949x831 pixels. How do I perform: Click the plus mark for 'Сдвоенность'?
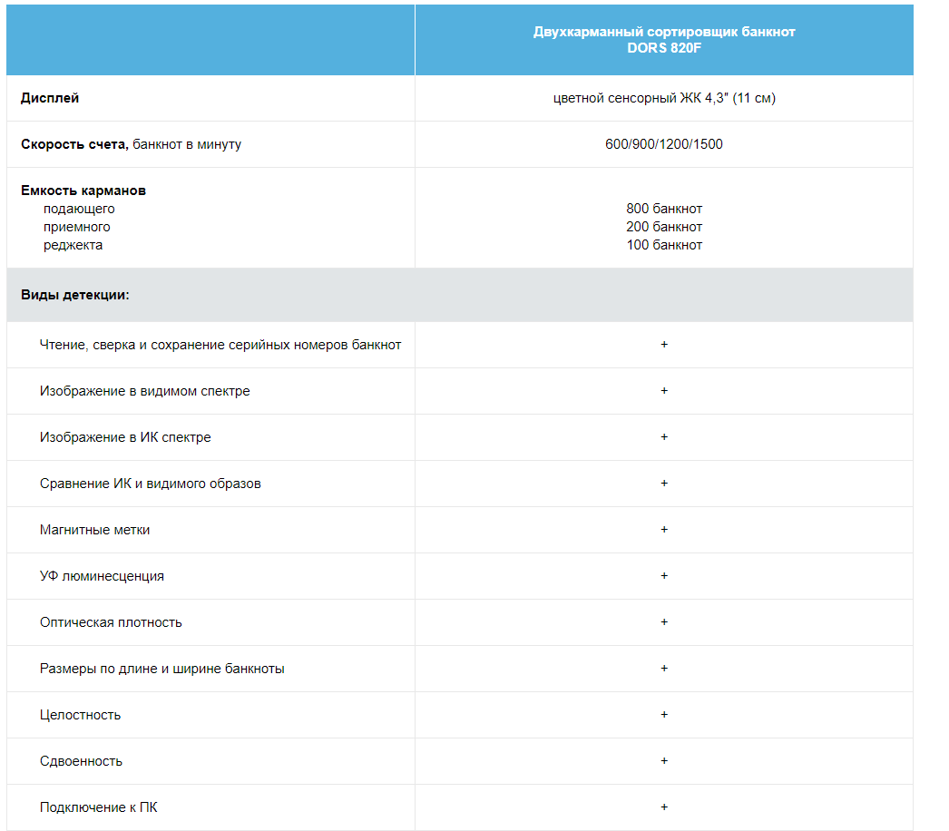click(x=664, y=761)
